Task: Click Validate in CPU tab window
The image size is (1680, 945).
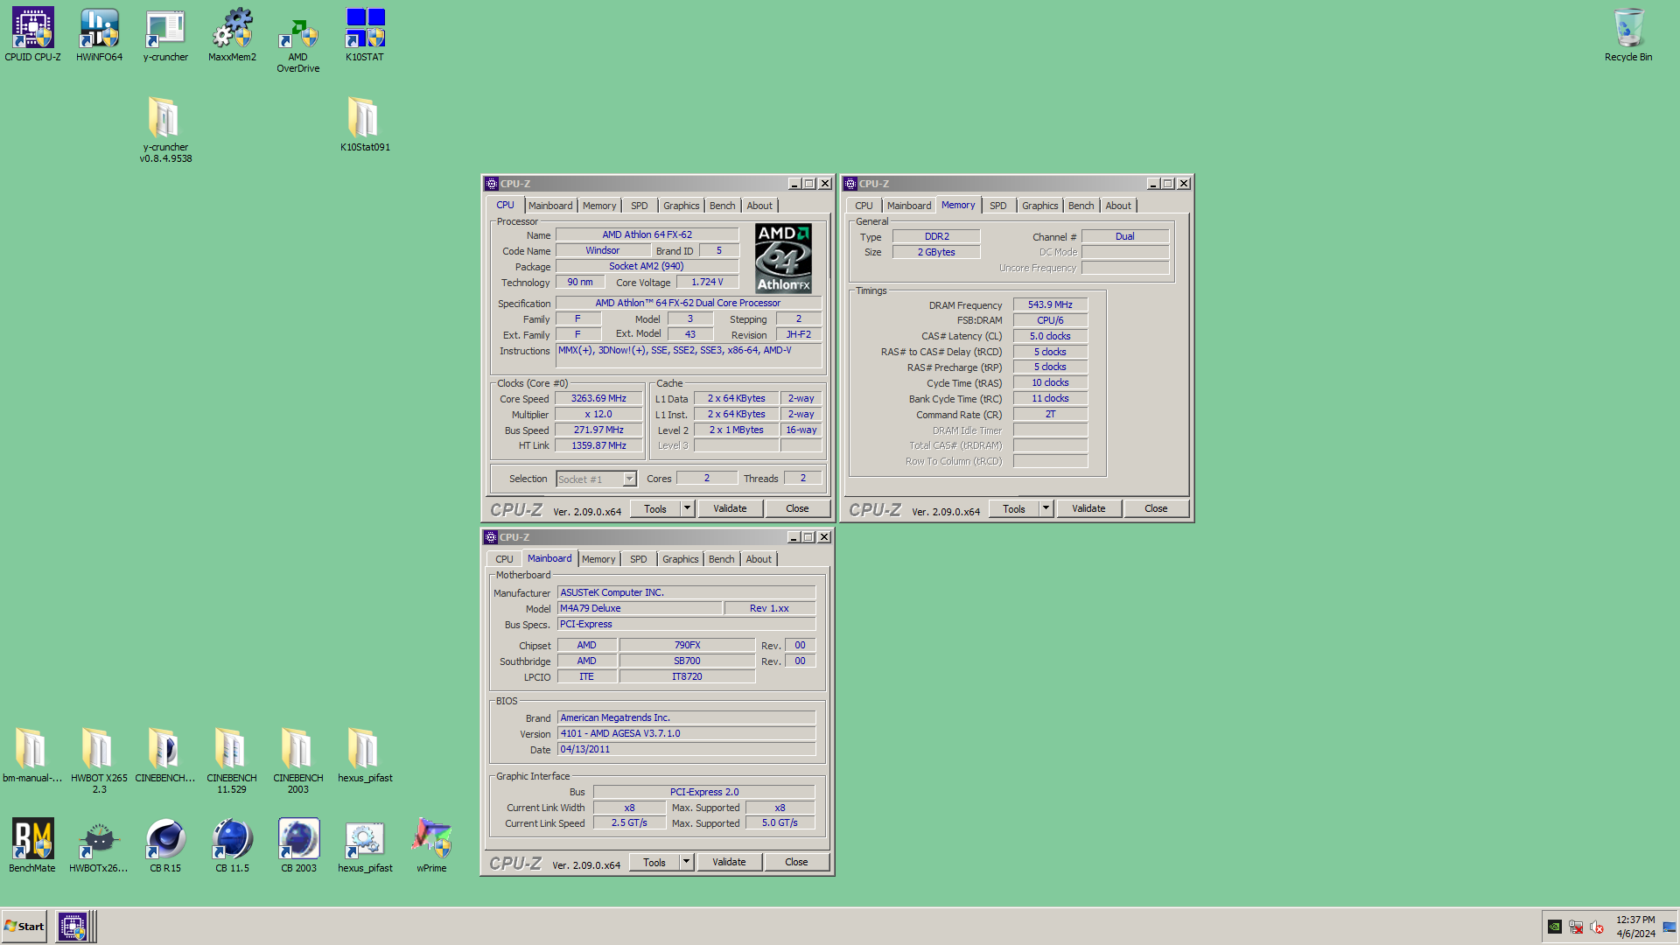Action: coord(730,508)
